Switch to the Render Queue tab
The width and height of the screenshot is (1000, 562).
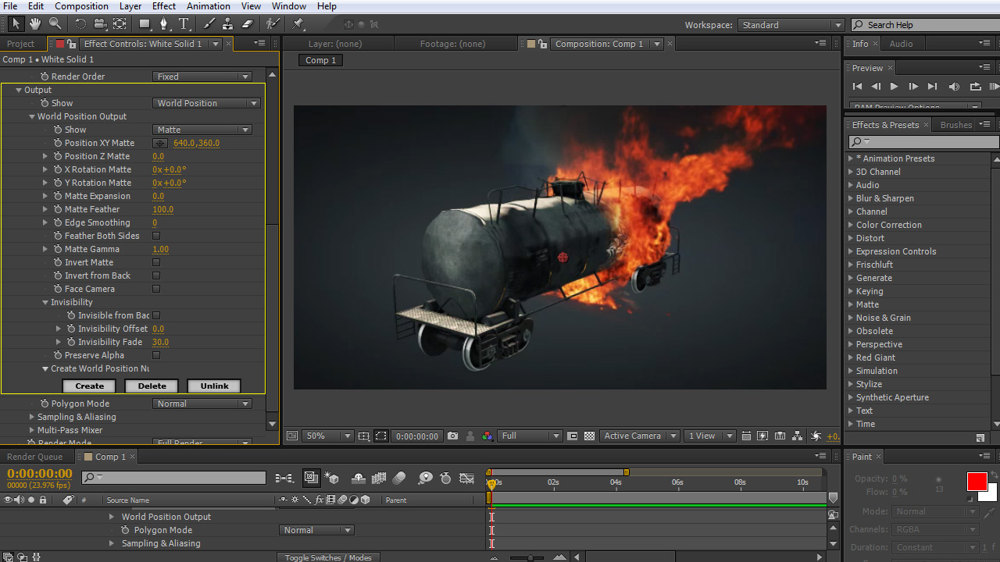point(34,457)
